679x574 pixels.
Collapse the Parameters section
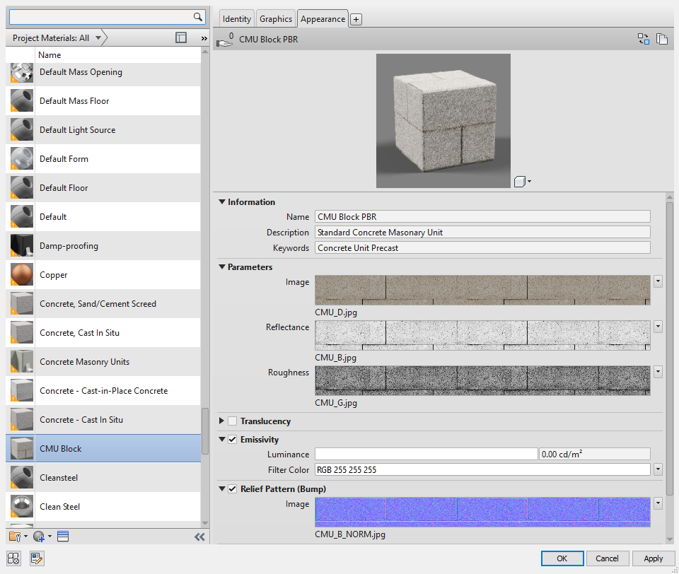click(x=221, y=266)
